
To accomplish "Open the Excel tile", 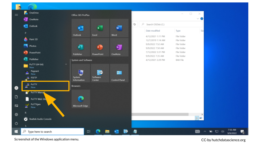I will 100,28.
